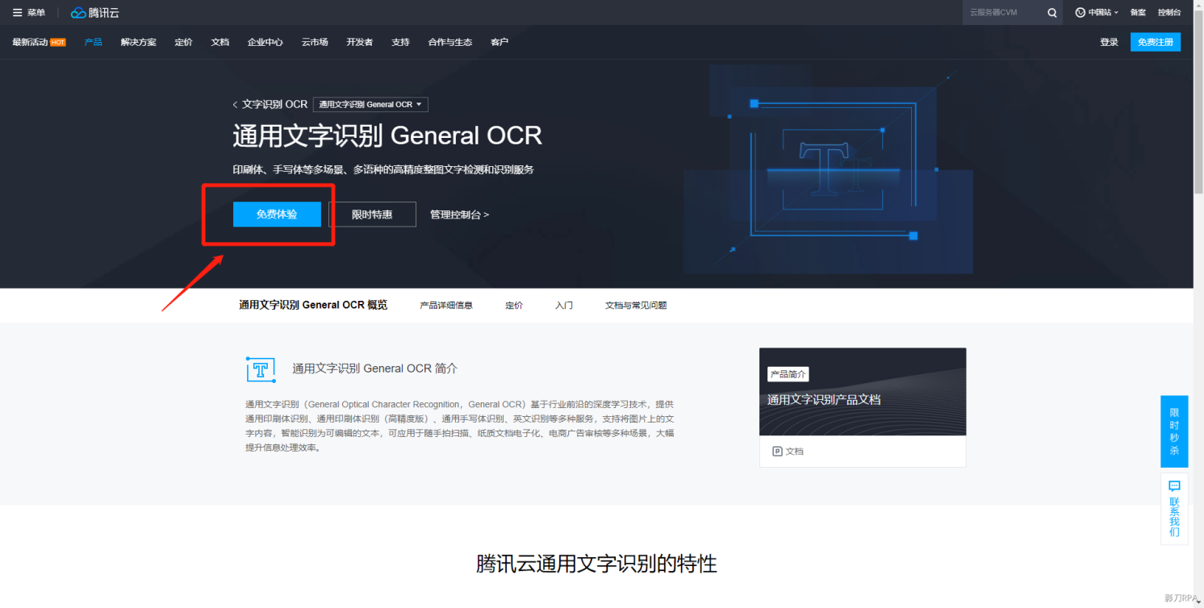Open the 产品 navigation menu

pos(93,42)
